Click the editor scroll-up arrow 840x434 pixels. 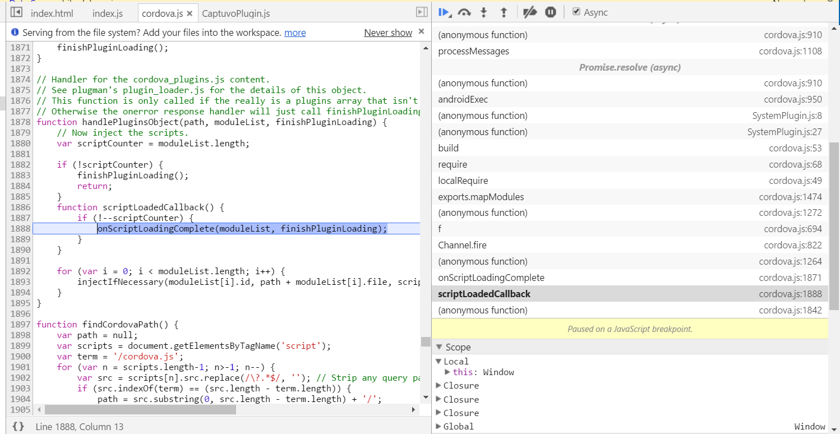pos(426,48)
